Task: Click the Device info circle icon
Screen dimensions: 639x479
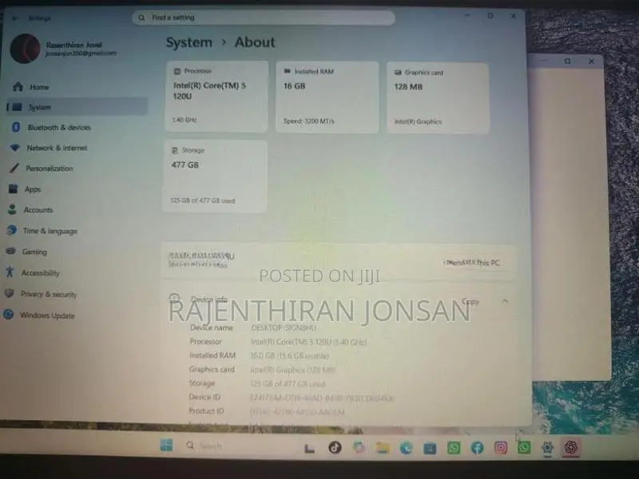Action: pos(174,298)
